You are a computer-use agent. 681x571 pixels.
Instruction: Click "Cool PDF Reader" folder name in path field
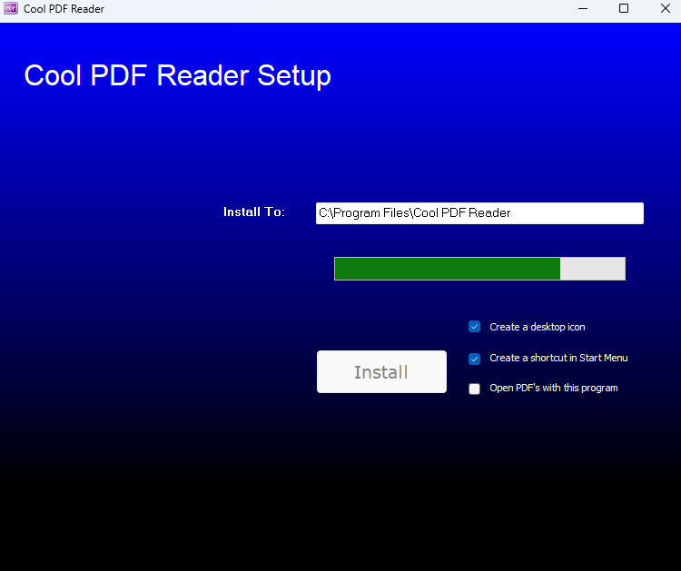462,213
